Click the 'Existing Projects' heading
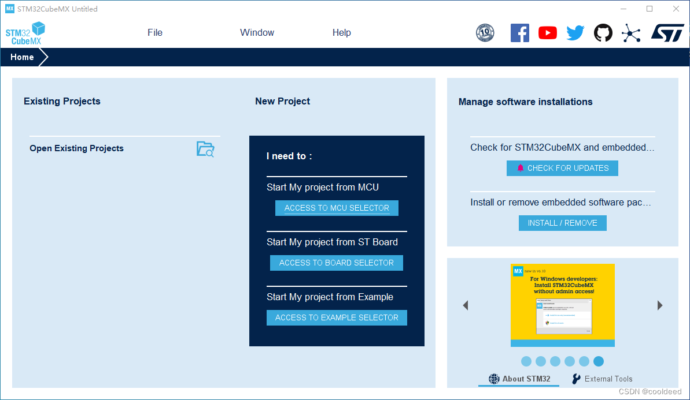Viewport: 690px width, 400px height. [x=62, y=102]
